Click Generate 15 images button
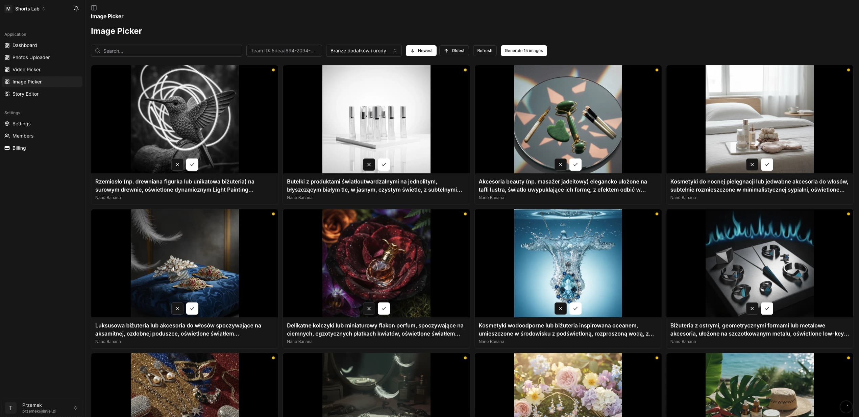The height and width of the screenshot is (417, 859). point(523,51)
